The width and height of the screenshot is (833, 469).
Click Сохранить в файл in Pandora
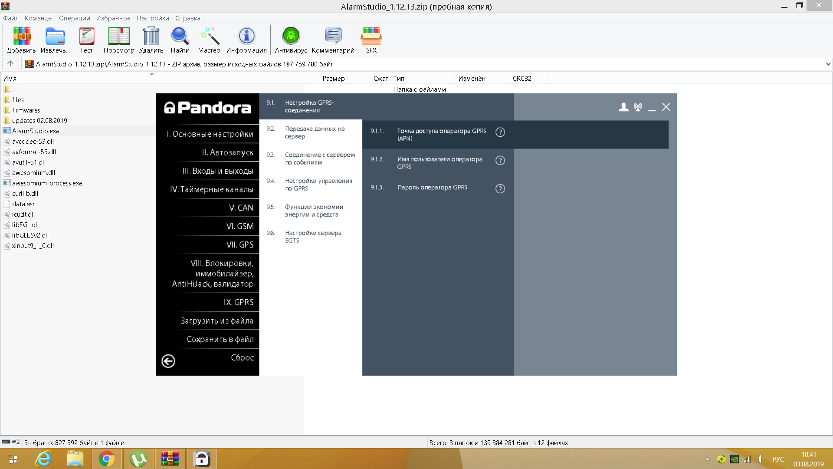click(220, 339)
